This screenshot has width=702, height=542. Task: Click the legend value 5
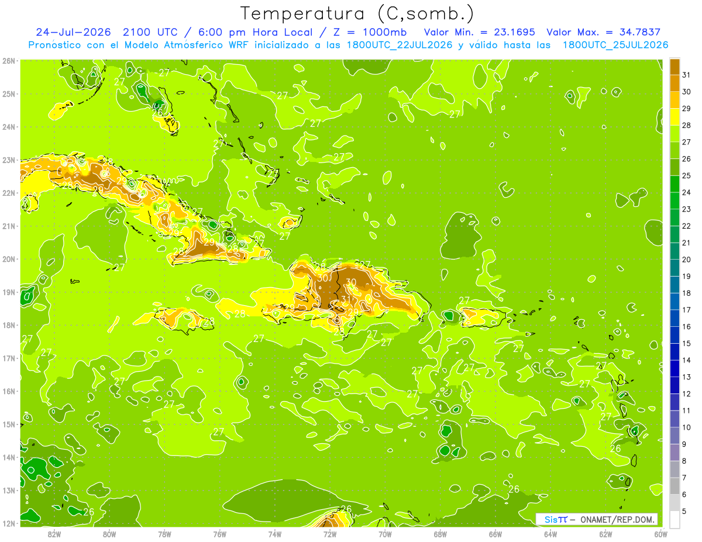click(685, 512)
